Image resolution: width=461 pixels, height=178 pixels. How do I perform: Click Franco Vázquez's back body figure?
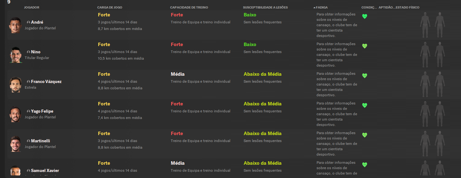click(439, 84)
